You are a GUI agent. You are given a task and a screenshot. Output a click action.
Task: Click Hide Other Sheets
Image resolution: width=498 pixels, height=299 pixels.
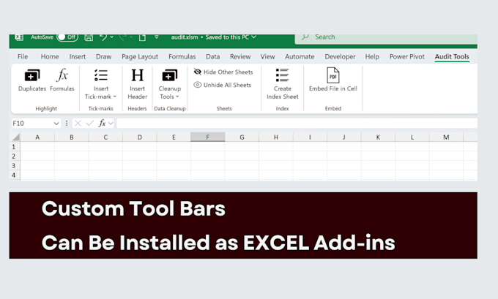click(223, 72)
